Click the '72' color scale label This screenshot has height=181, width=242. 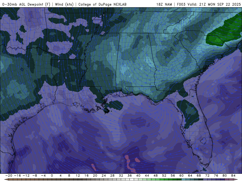(208, 176)
